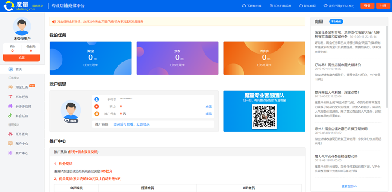392x192 pixels.
Task: Click the announcement speaker icon
Action: tap(54, 21)
